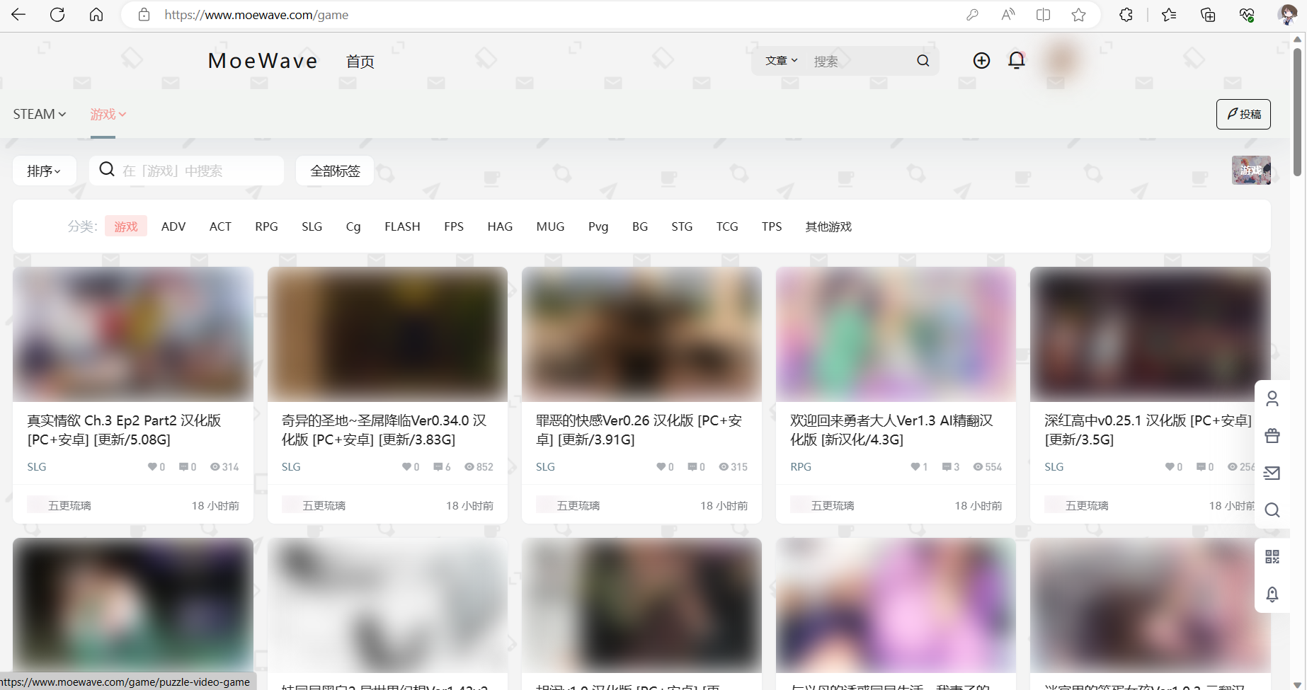Activate the Read aloud icon

pyautogui.click(x=1008, y=15)
